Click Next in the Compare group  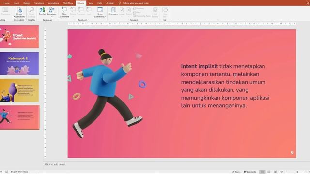[137, 12]
